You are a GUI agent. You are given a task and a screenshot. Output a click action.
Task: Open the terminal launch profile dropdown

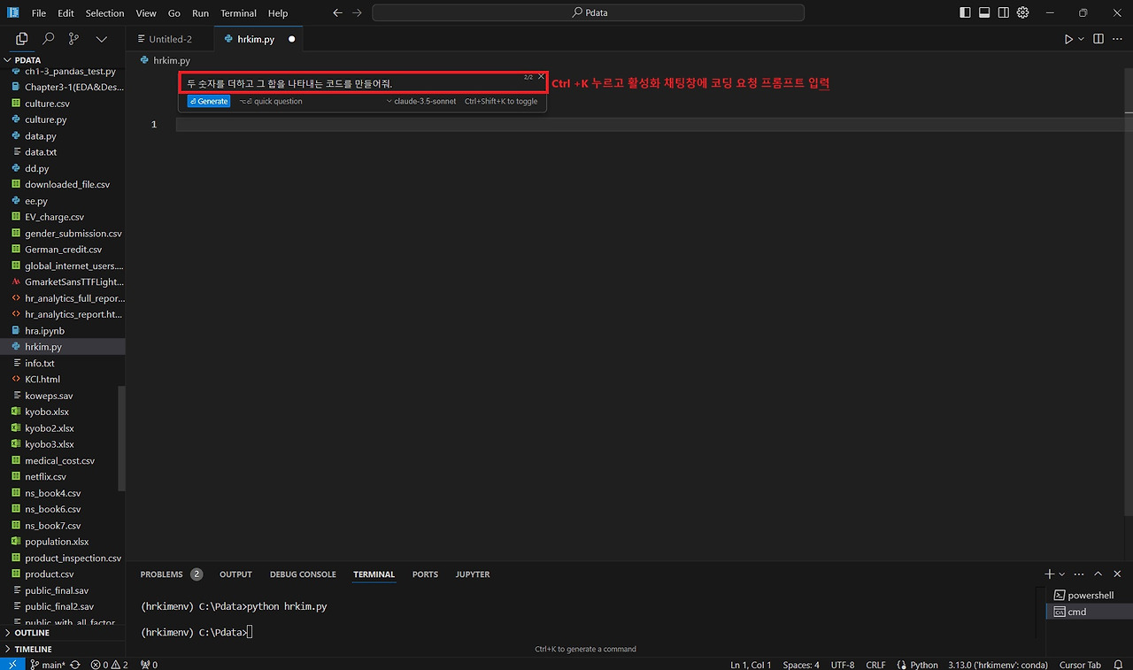tap(1061, 574)
